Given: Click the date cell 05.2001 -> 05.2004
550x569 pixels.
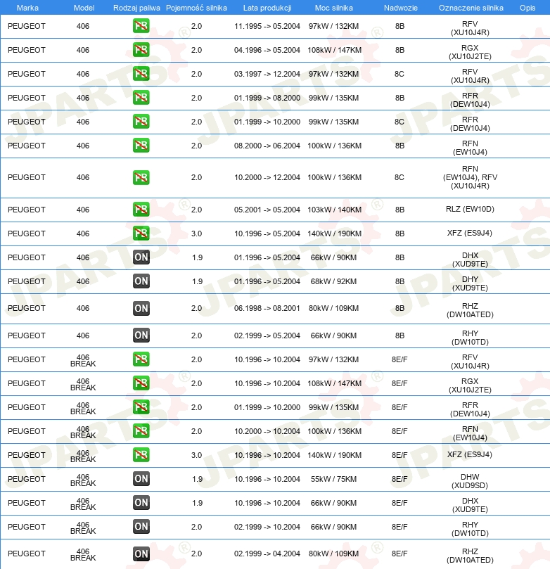Looking at the screenshot, I should pyautogui.click(x=267, y=210).
